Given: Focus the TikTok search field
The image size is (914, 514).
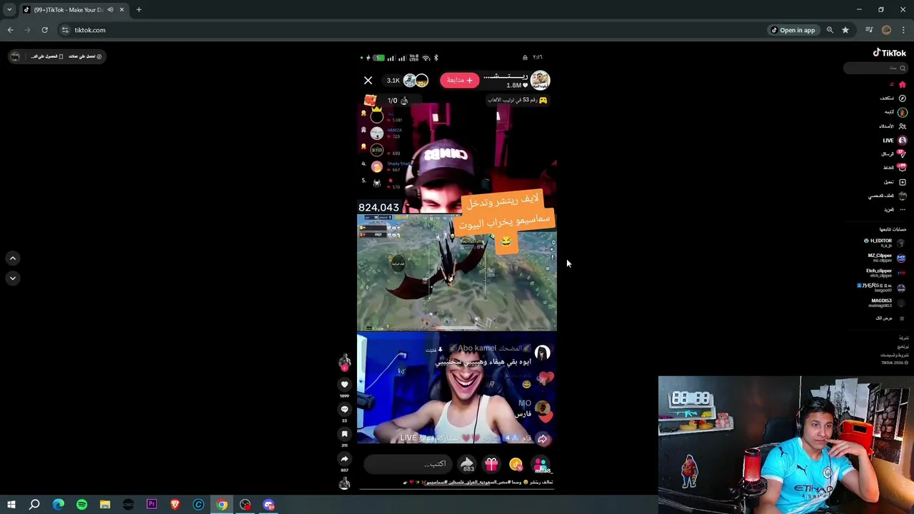Looking at the screenshot, I should pos(875,68).
